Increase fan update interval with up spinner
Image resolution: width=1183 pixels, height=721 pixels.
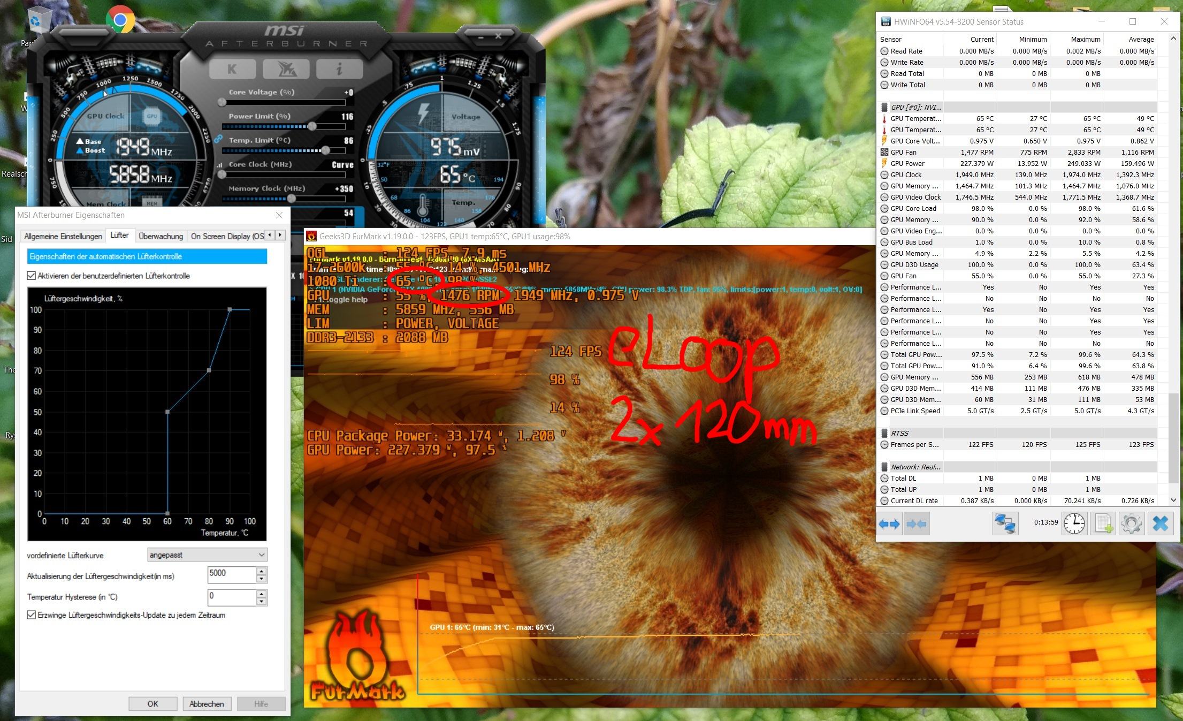click(261, 572)
